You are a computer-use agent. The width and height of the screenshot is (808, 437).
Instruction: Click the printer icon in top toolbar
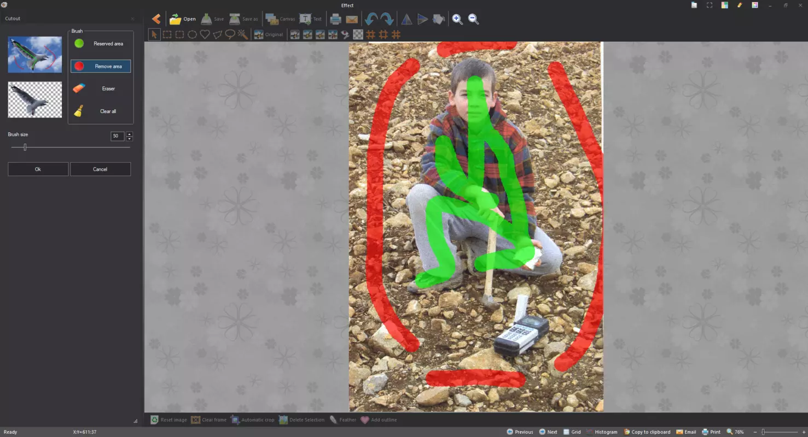335,19
